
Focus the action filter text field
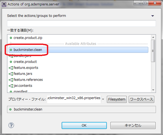(x=81, y=23)
